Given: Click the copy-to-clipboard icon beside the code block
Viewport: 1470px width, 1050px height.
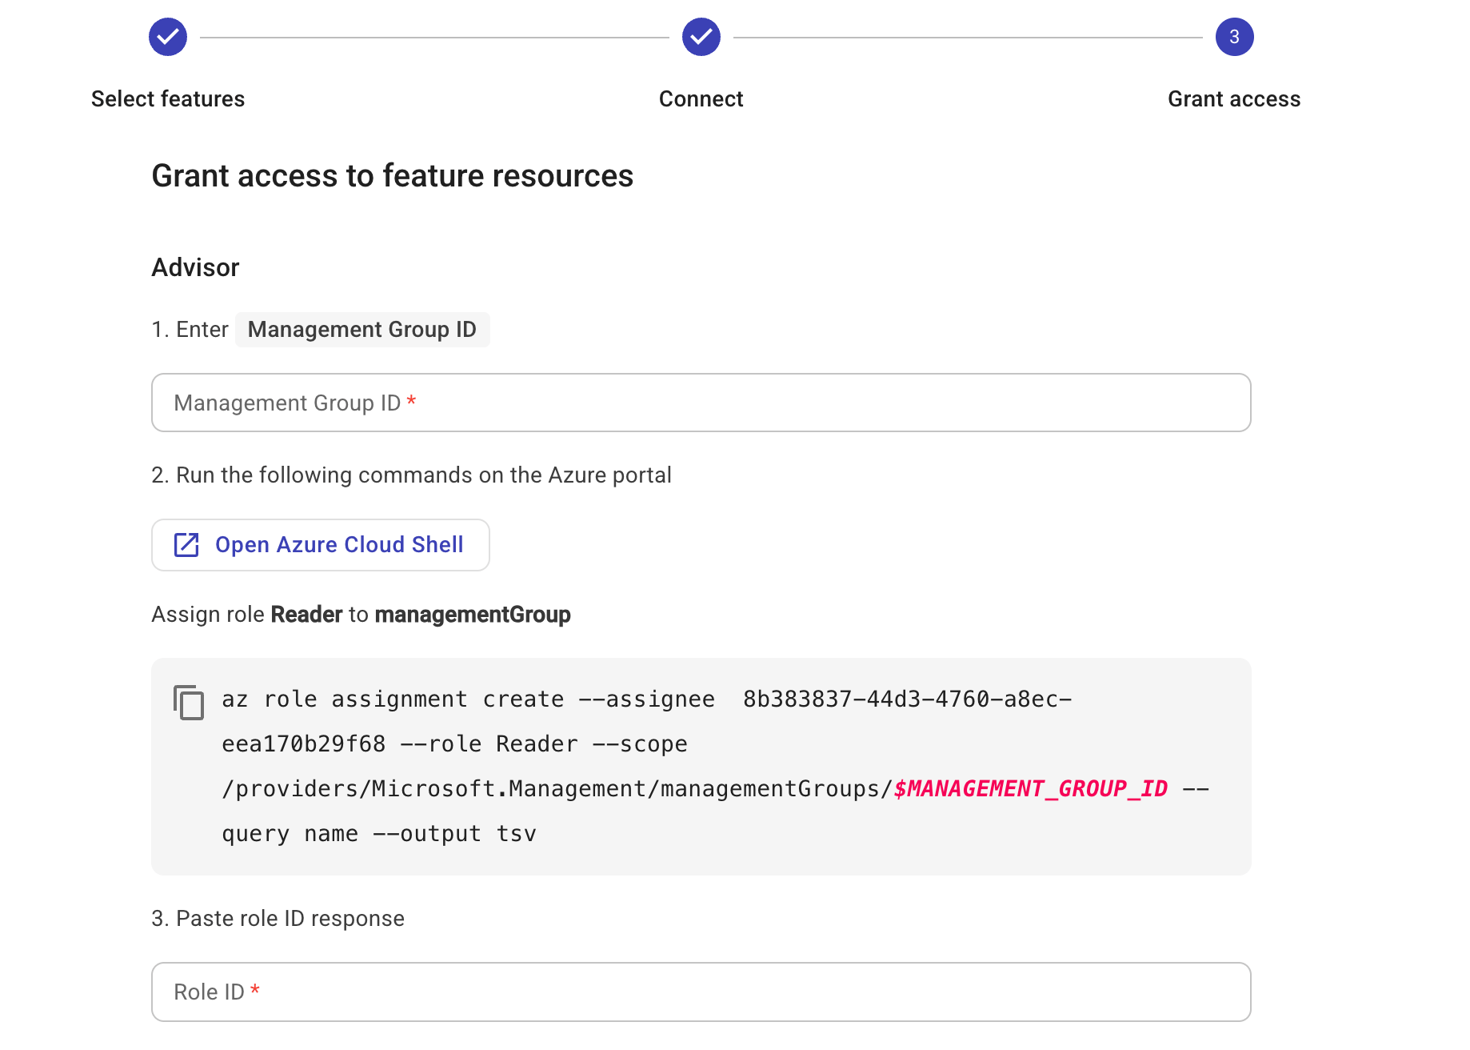Looking at the screenshot, I should (x=189, y=703).
